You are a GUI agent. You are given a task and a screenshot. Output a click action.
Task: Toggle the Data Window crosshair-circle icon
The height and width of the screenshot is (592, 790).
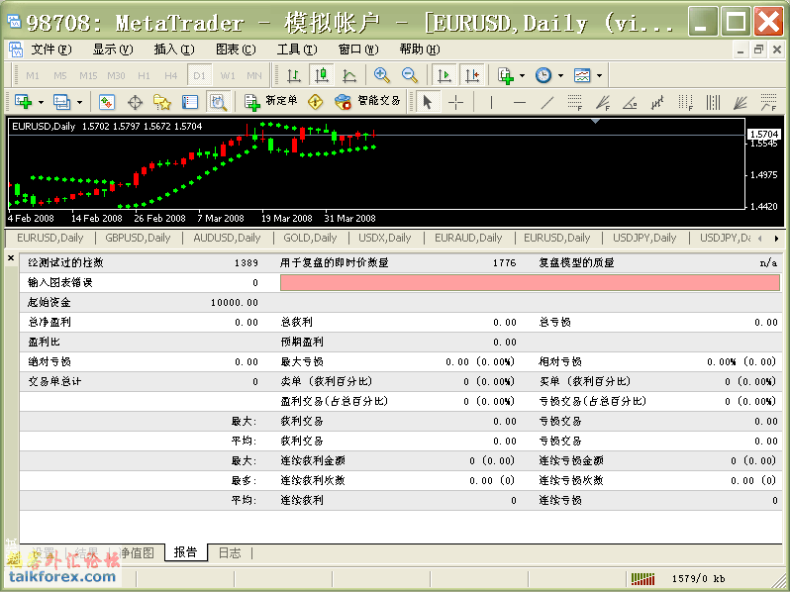tap(135, 102)
